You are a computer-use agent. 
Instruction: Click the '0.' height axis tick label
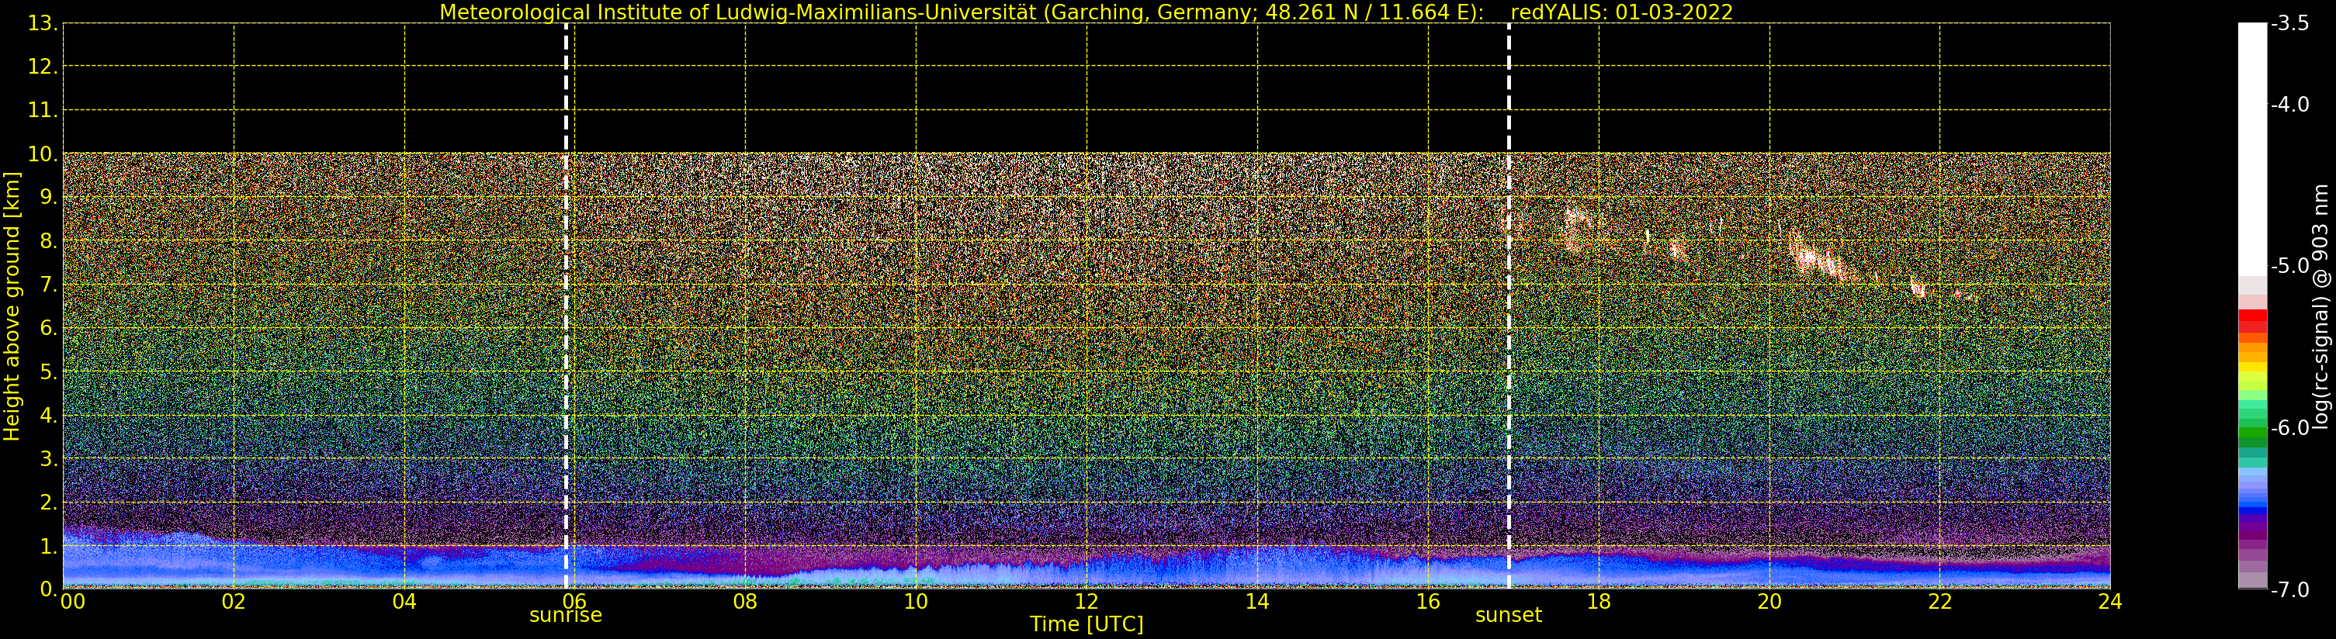(x=49, y=589)
